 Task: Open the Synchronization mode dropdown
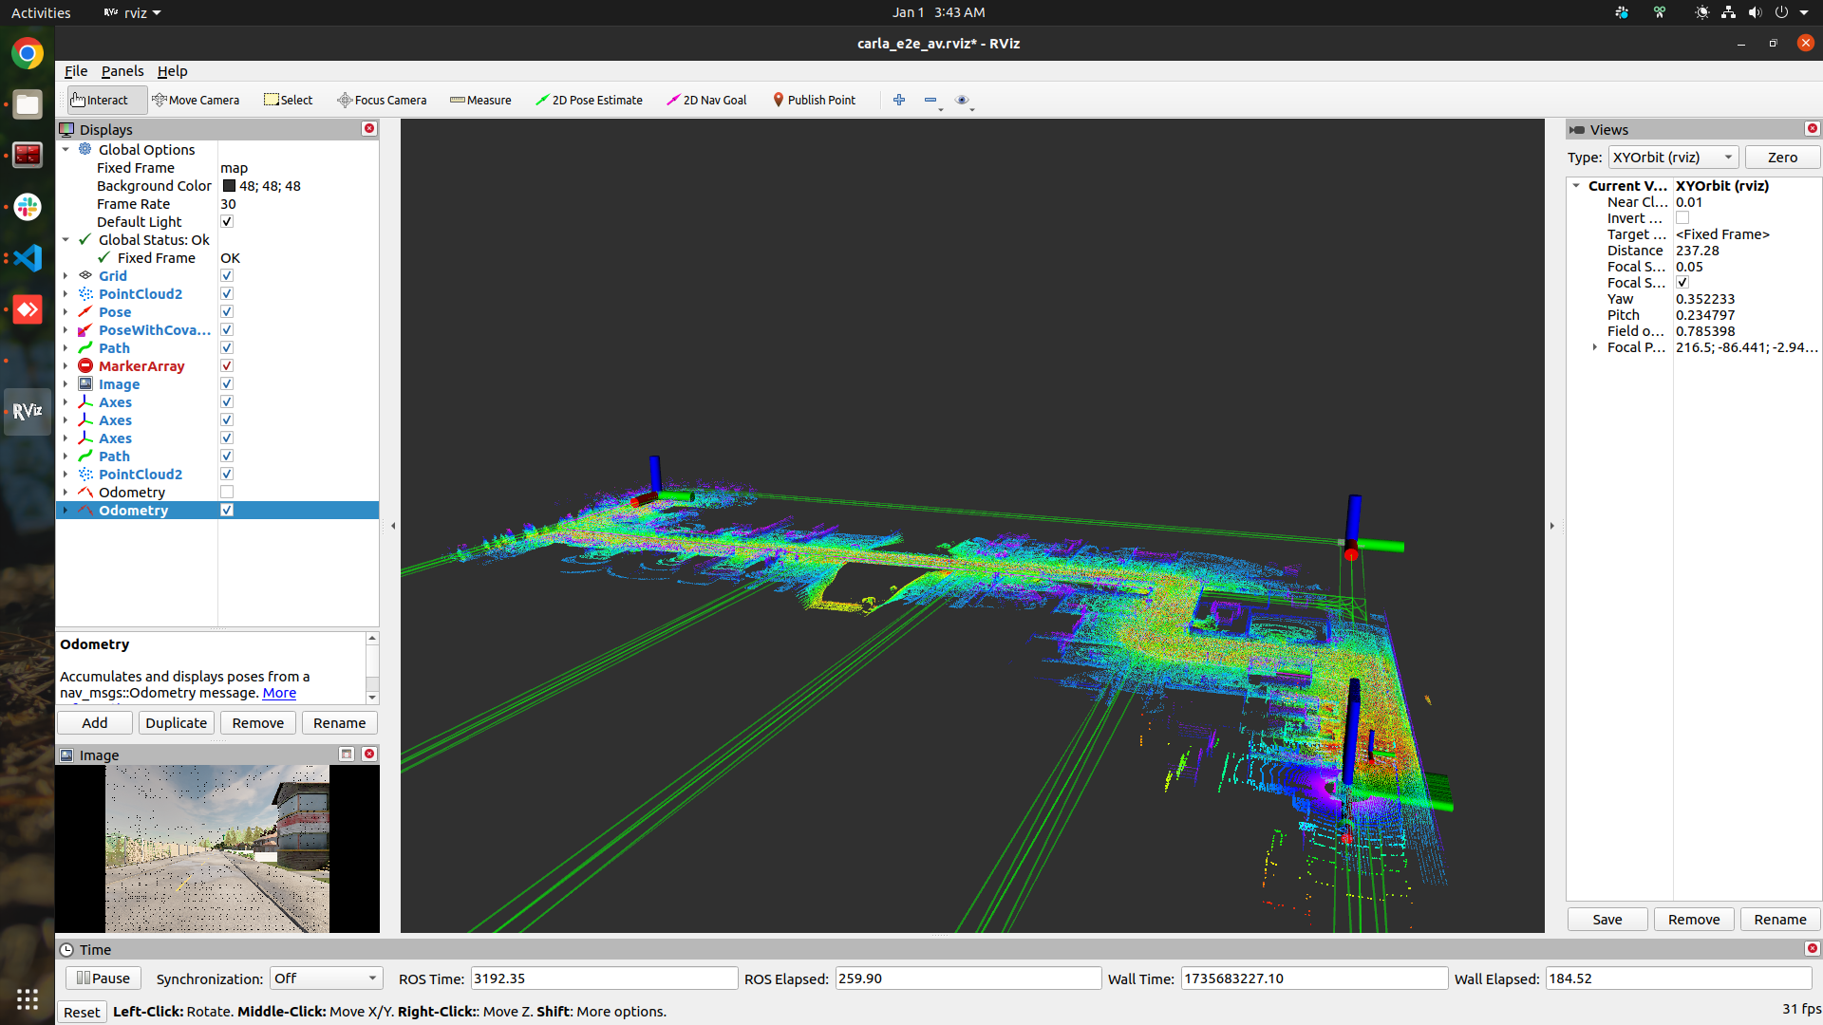(326, 978)
